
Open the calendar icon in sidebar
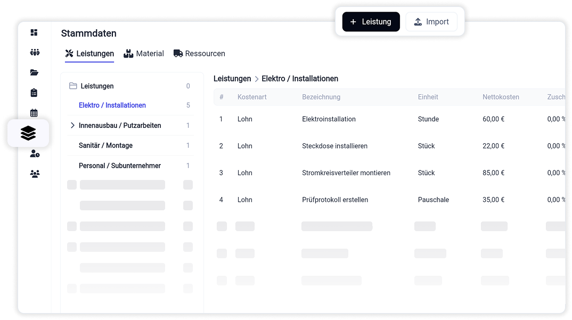click(34, 112)
